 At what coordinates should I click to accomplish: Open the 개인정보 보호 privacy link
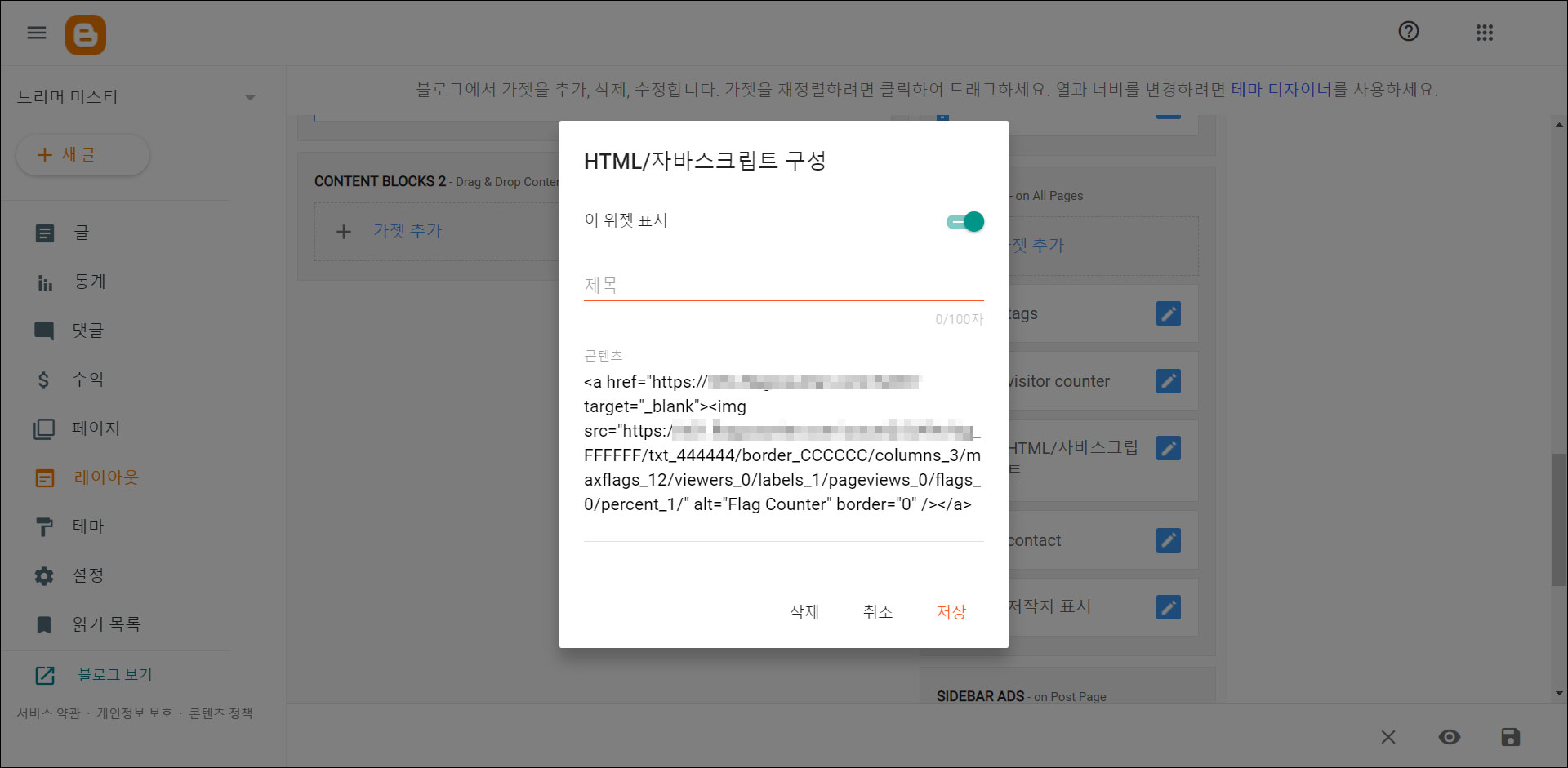135,713
